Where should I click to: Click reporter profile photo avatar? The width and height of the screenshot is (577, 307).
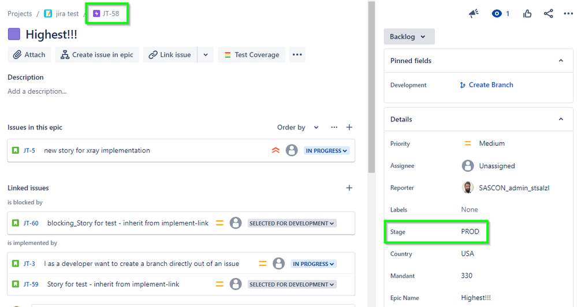(468, 187)
